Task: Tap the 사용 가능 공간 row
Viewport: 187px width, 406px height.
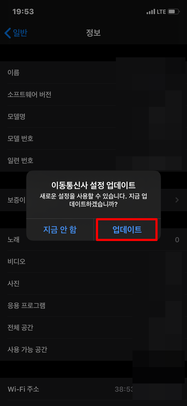Action: coord(93,349)
